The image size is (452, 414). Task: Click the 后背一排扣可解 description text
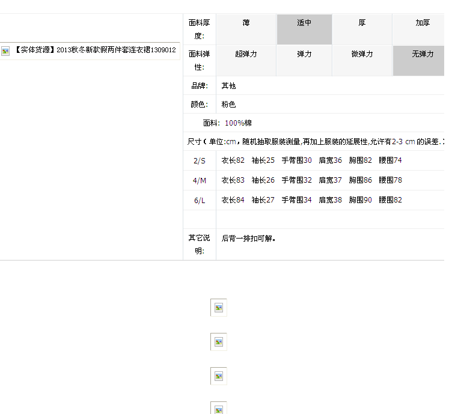(248, 239)
